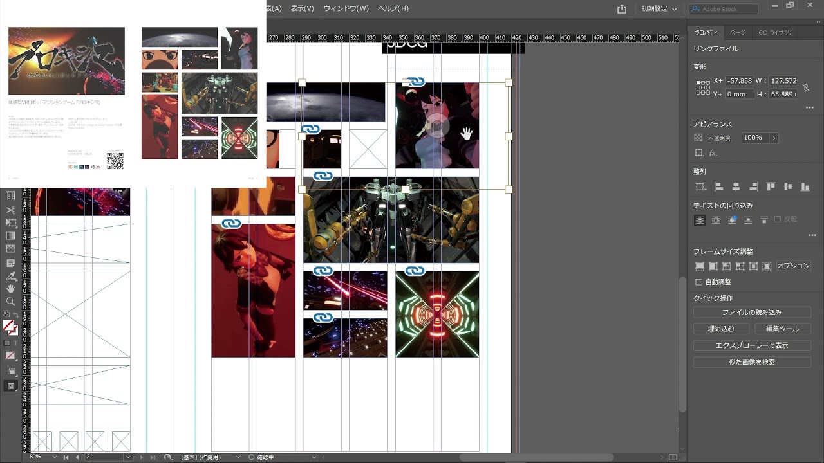Select the reference point locator grid
Screen dimensions: 824x463
(703, 87)
